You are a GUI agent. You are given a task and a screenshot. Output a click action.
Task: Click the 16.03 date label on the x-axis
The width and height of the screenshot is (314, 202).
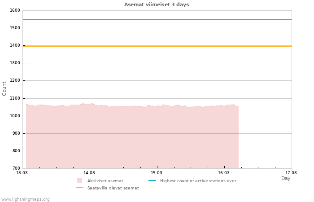[224, 172]
